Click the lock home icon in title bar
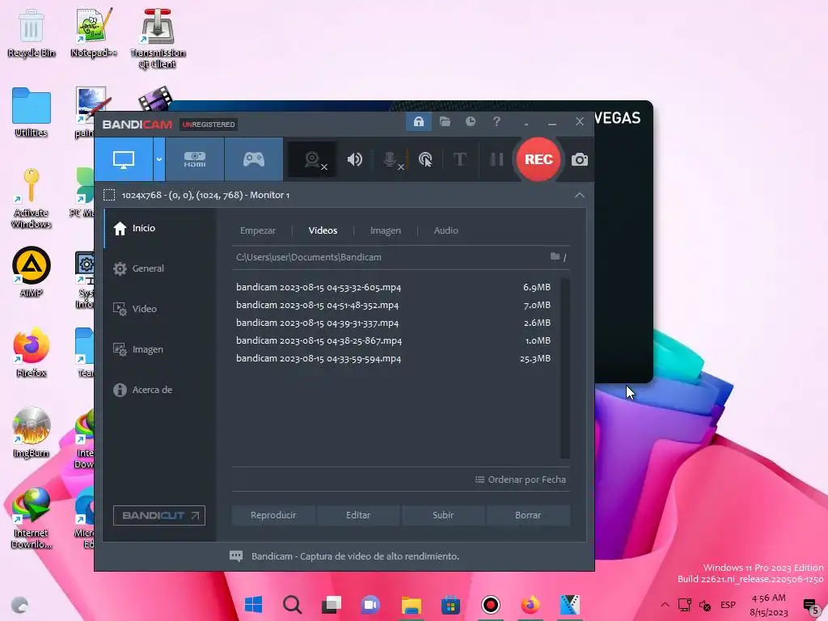 click(x=419, y=122)
